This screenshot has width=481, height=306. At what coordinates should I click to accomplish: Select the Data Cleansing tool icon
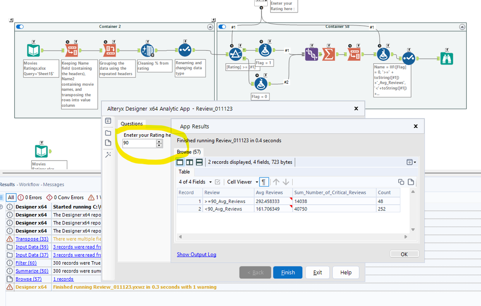pyautogui.click(x=147, y=50)
